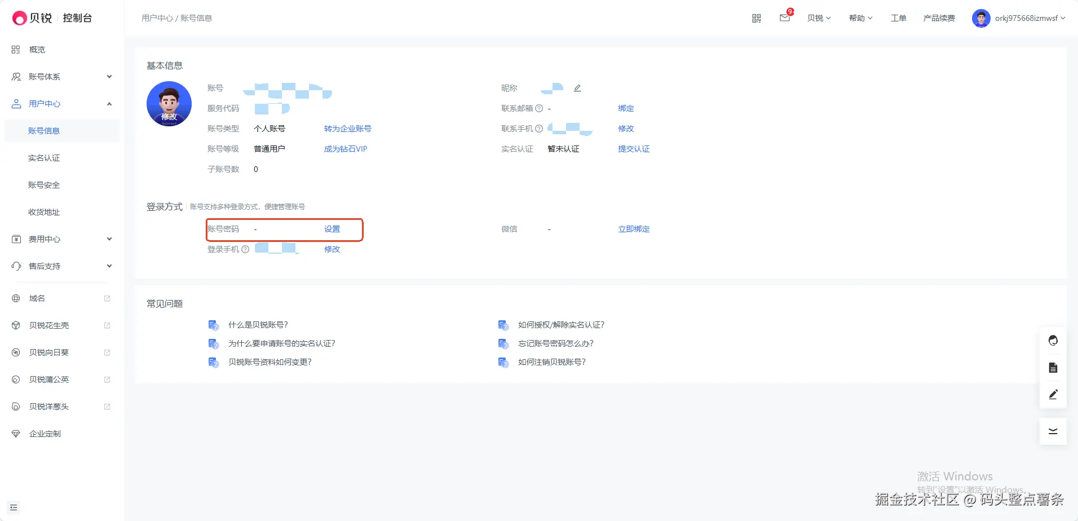Click 用户中心 in the breadcrumb
This screenshot has width=1078, height=521.
(x=157, y=18)
